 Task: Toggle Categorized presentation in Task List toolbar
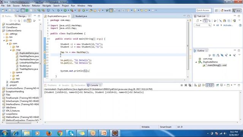point(205,21)
